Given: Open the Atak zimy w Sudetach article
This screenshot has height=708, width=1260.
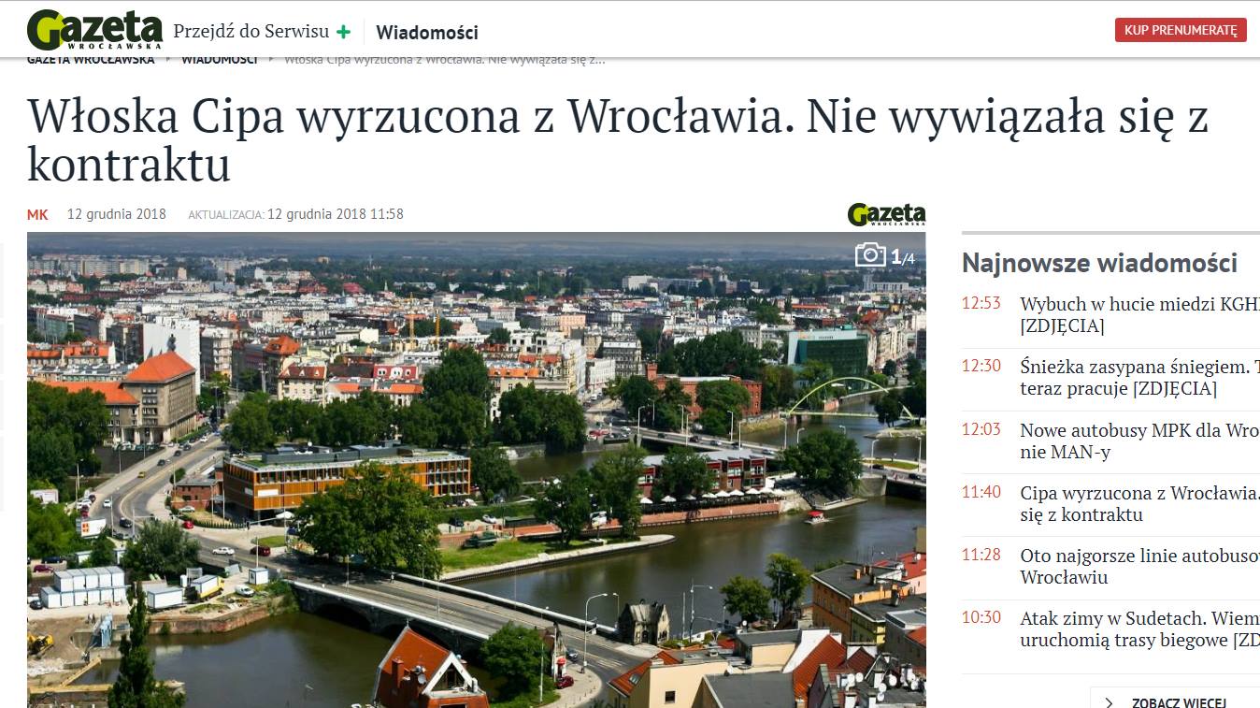Looking at the screenshot, I should click(x=1139, y=629).
